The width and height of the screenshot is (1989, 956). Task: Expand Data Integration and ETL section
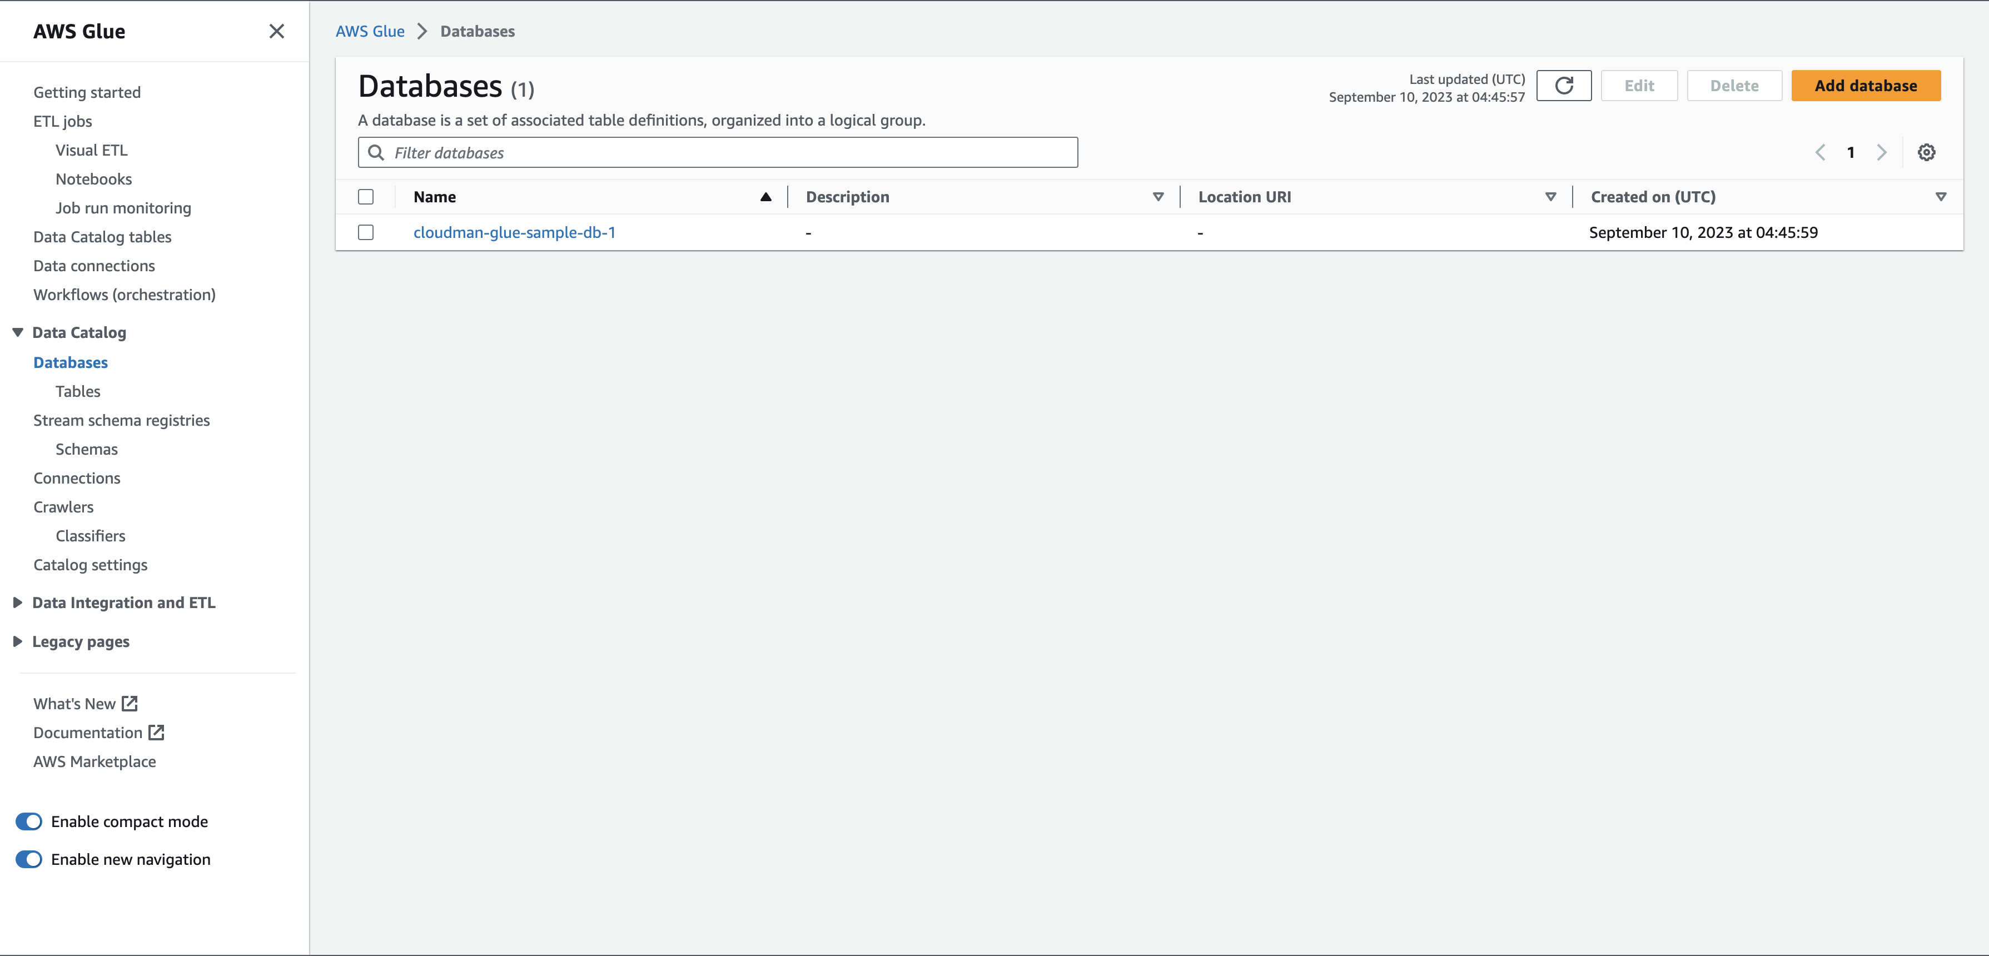pyautogui.click(x=18, y=603)
